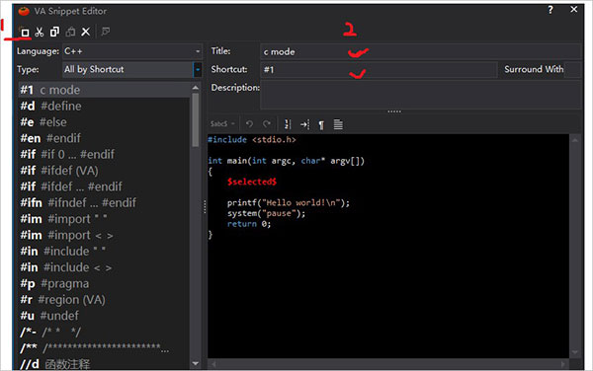Click the Cut scissors icon

40,33
